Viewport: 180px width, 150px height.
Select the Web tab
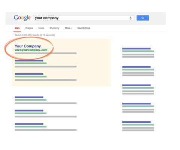17,28
